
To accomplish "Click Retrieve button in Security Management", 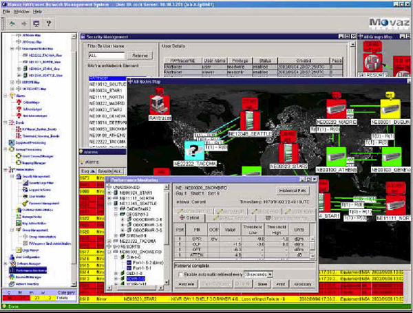I will pyautogui.click(x=140, y=56).
